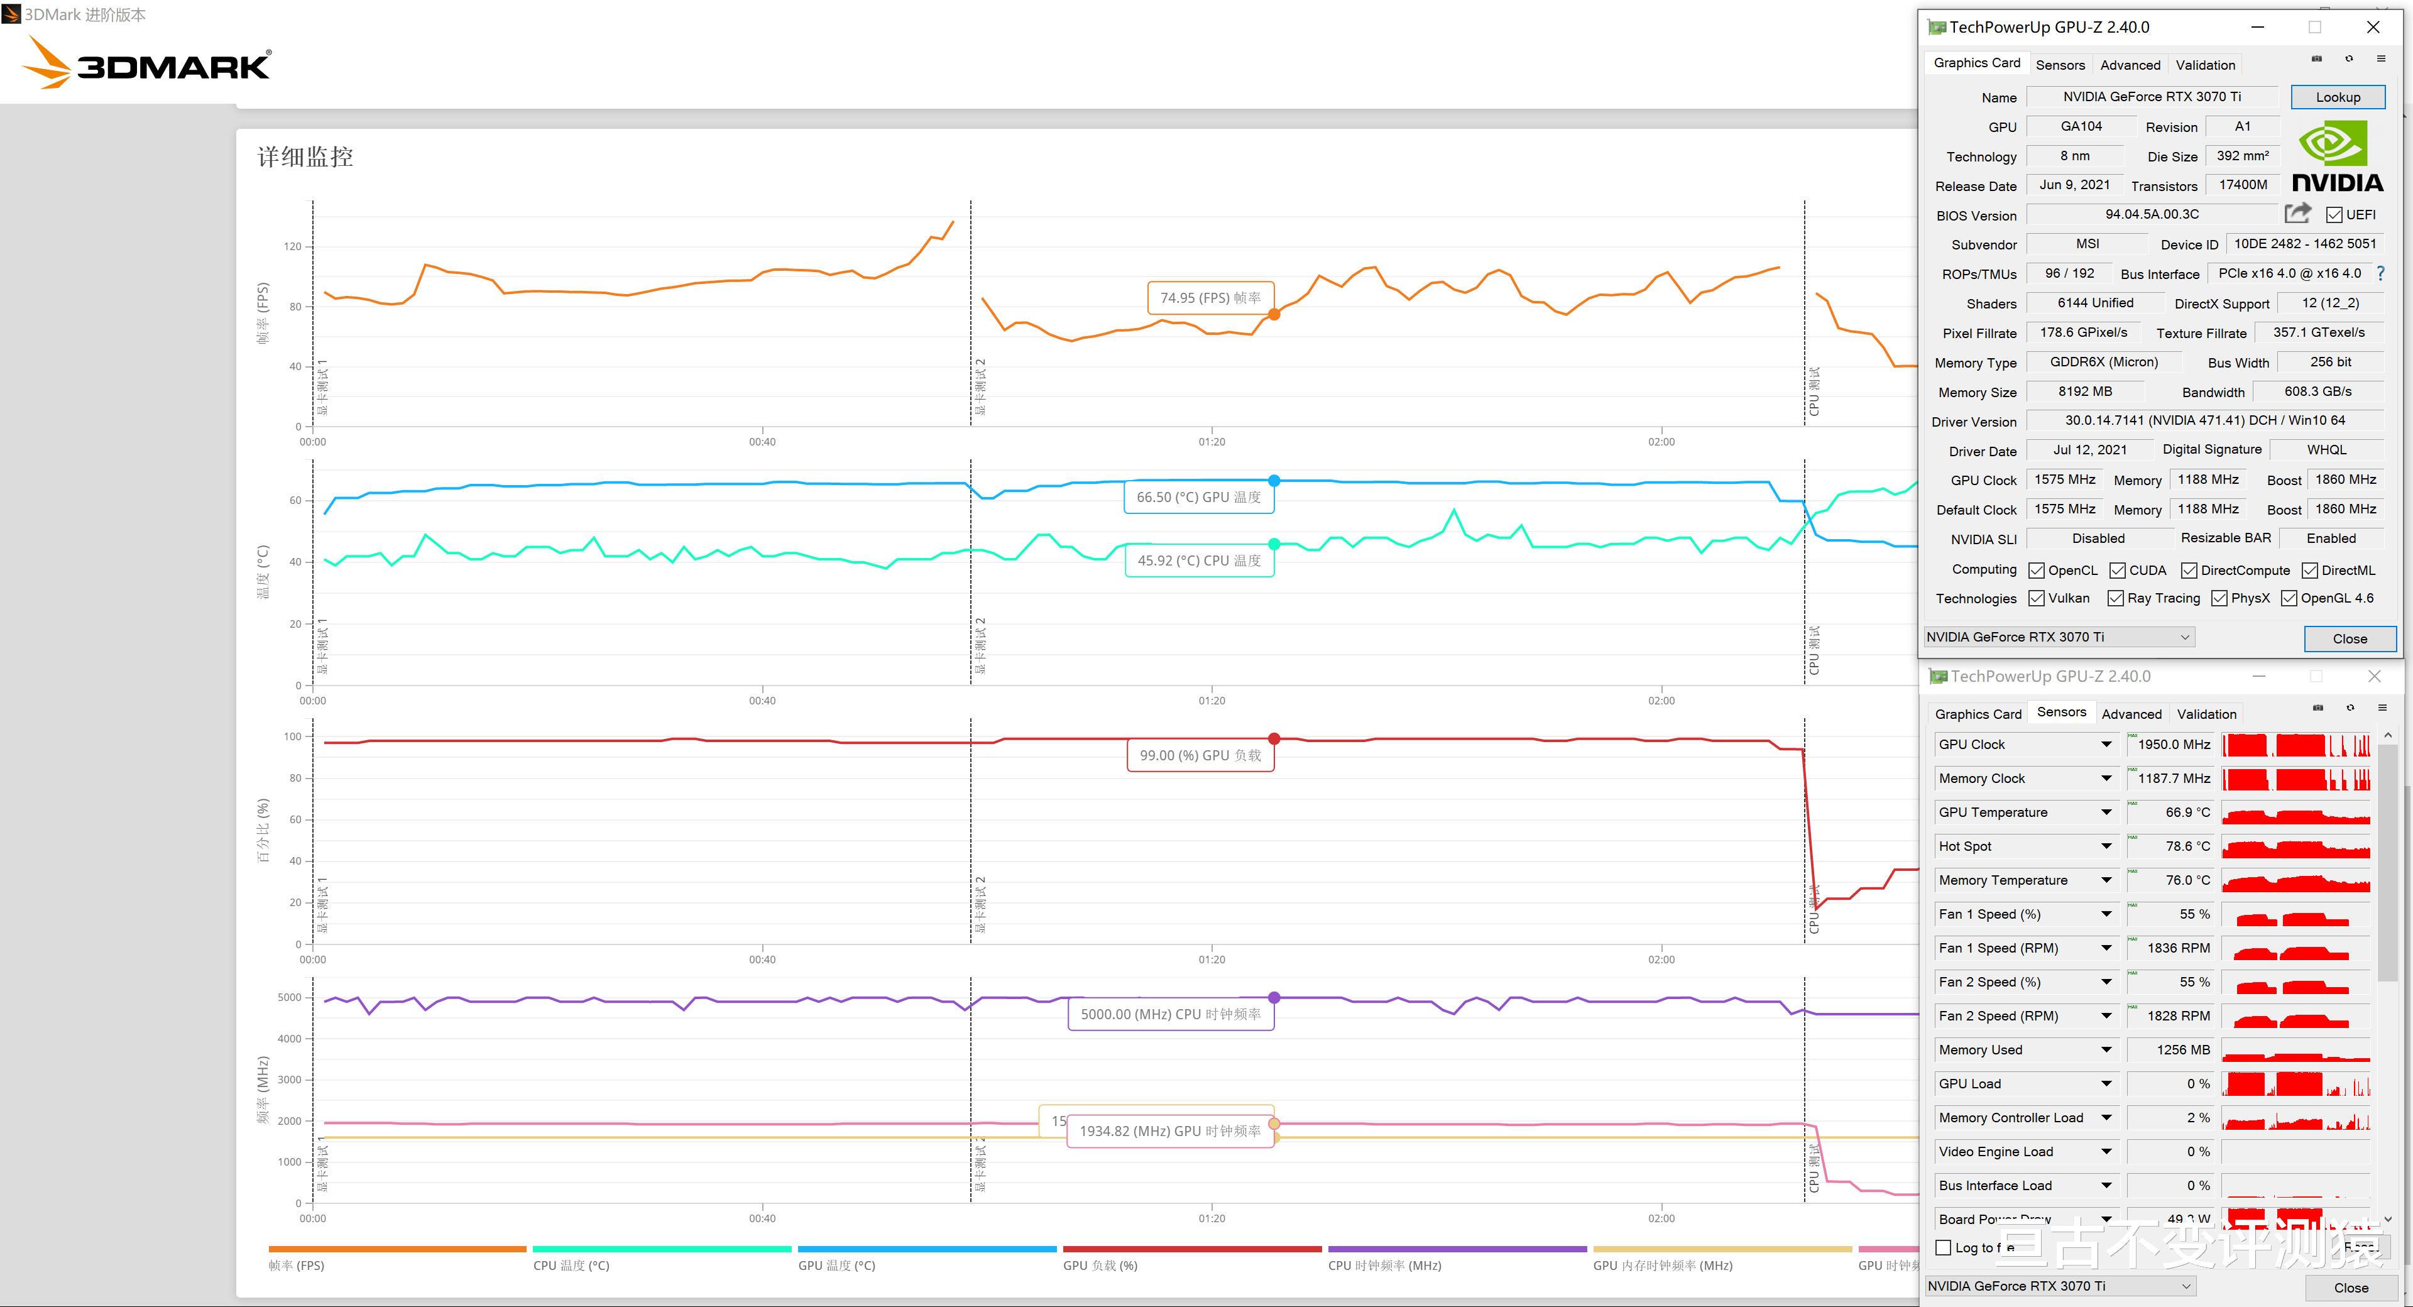Toggle the UEFI checkbox

coord(2334,216)
